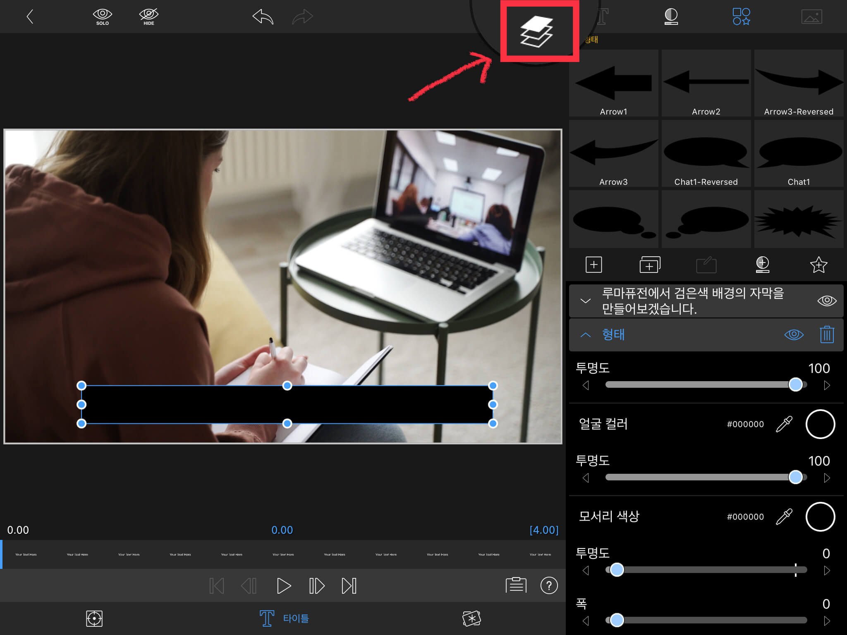Toggle visibility eye of the 형태 layer
The width and height of the screenshot is (847, 635).
pyautogui.click(x=794, y=334)
